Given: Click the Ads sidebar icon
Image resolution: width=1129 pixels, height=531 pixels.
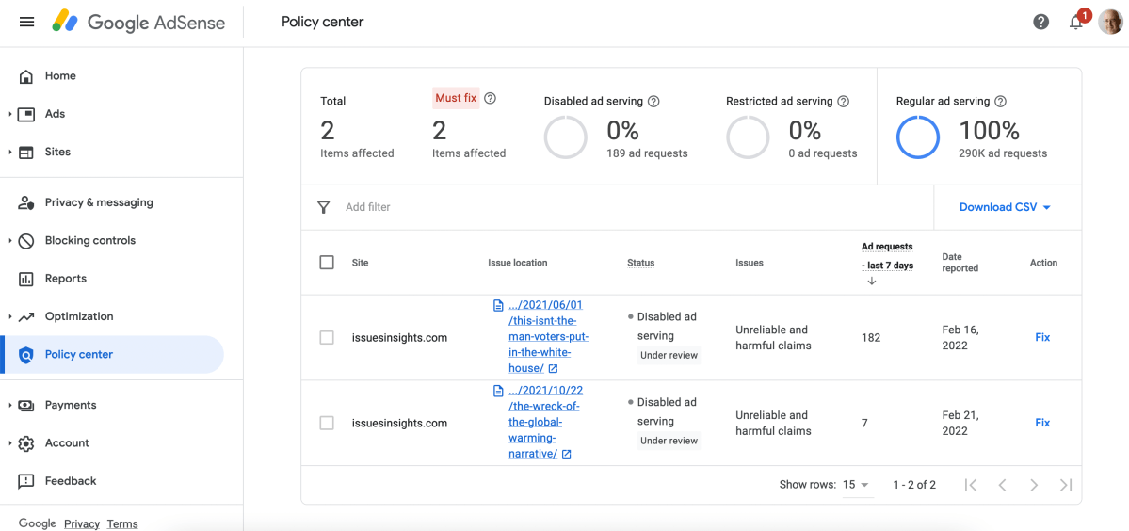Looking at the screenshot, I should pyautogui.click(x=26, y=115).
